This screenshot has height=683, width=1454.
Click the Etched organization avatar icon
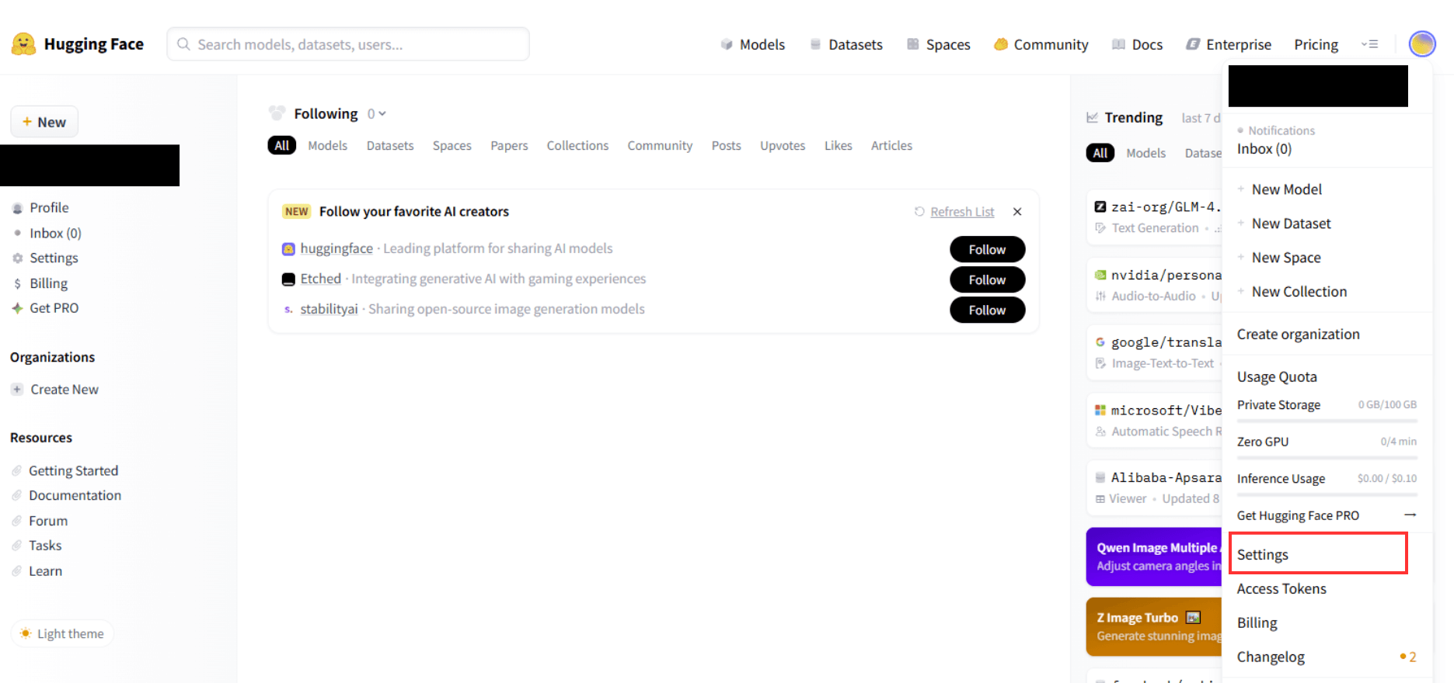pos(288,279)
